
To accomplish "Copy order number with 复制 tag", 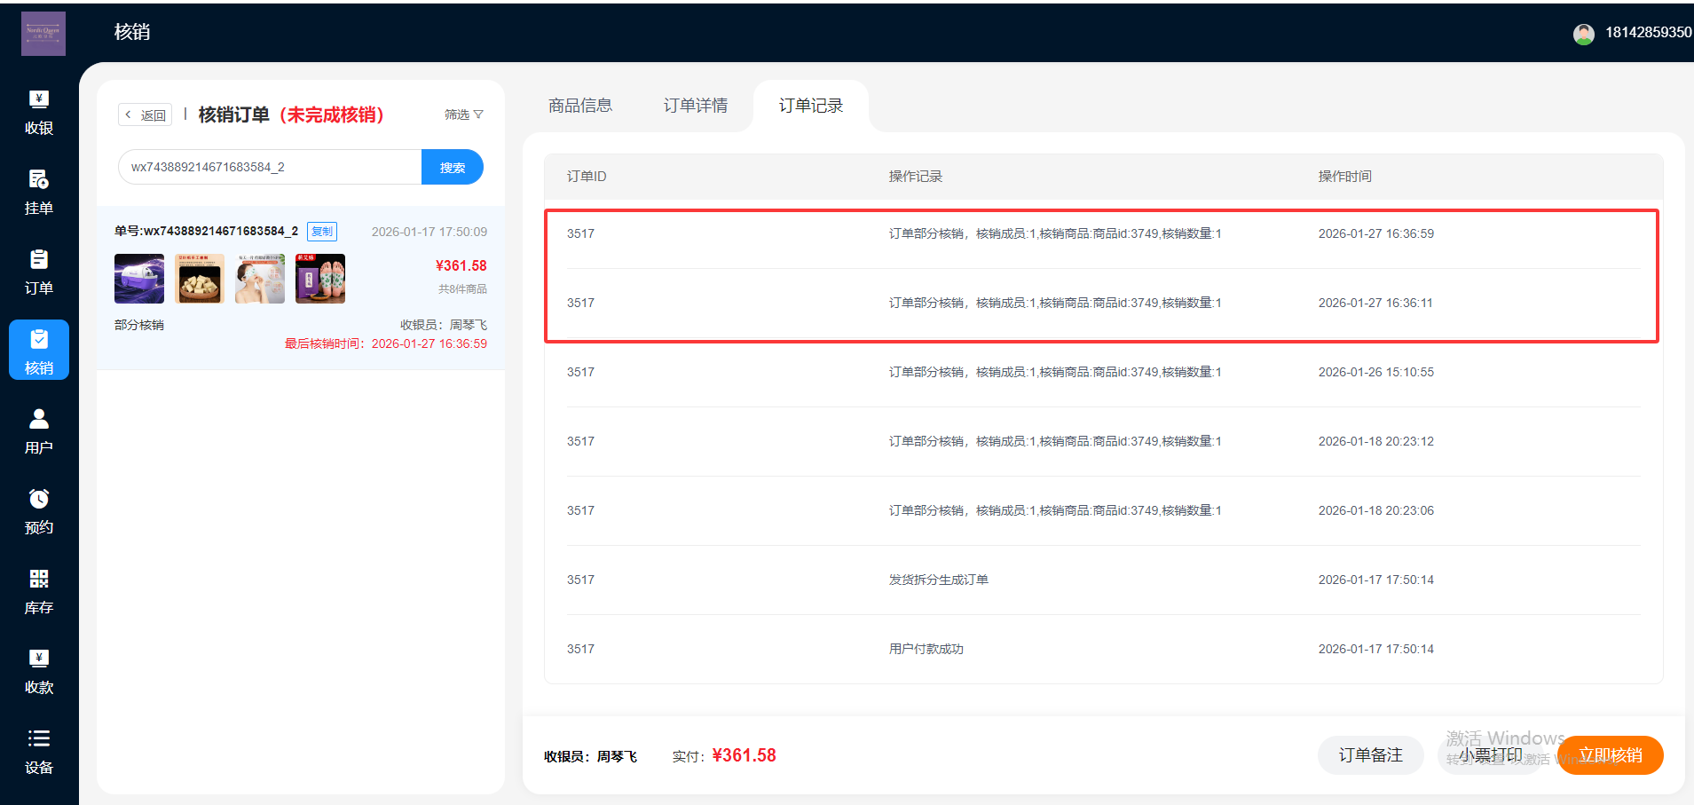I will coord(322,232).
